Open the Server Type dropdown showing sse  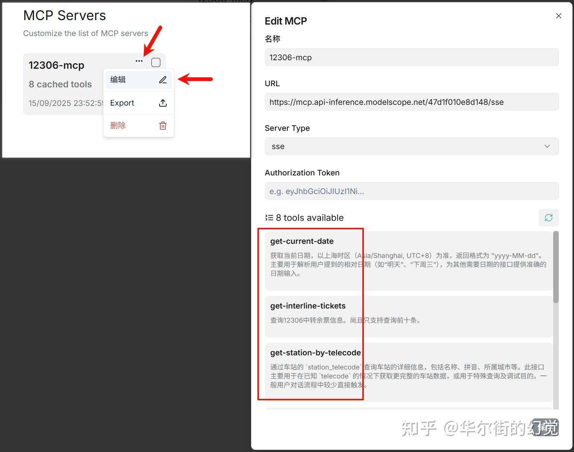click(x=411, y=146)
